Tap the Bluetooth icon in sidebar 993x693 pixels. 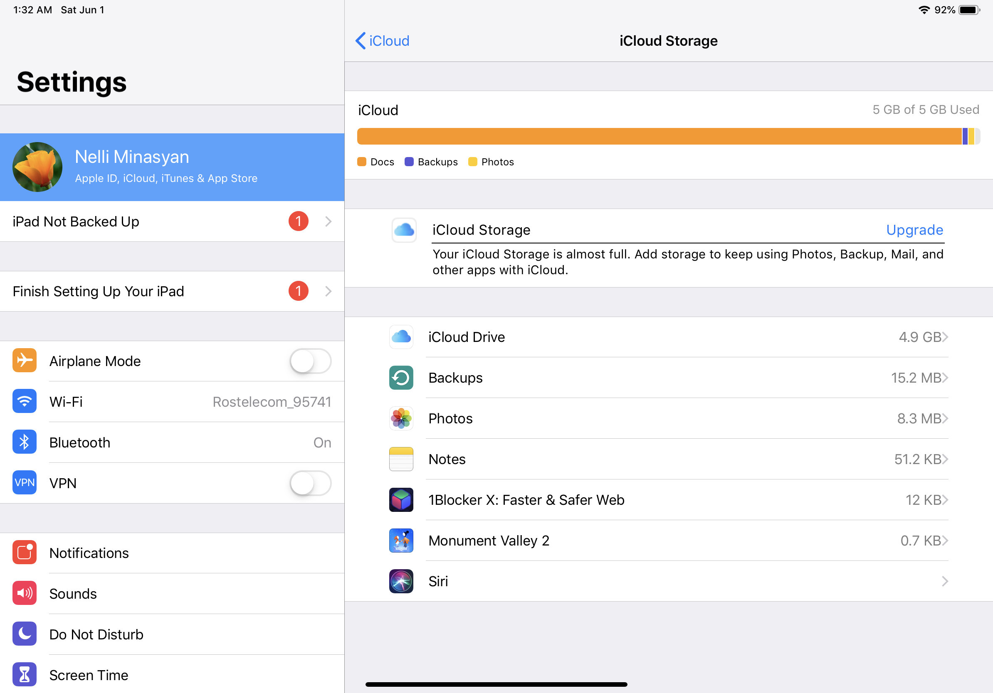(x=24, y=442)
